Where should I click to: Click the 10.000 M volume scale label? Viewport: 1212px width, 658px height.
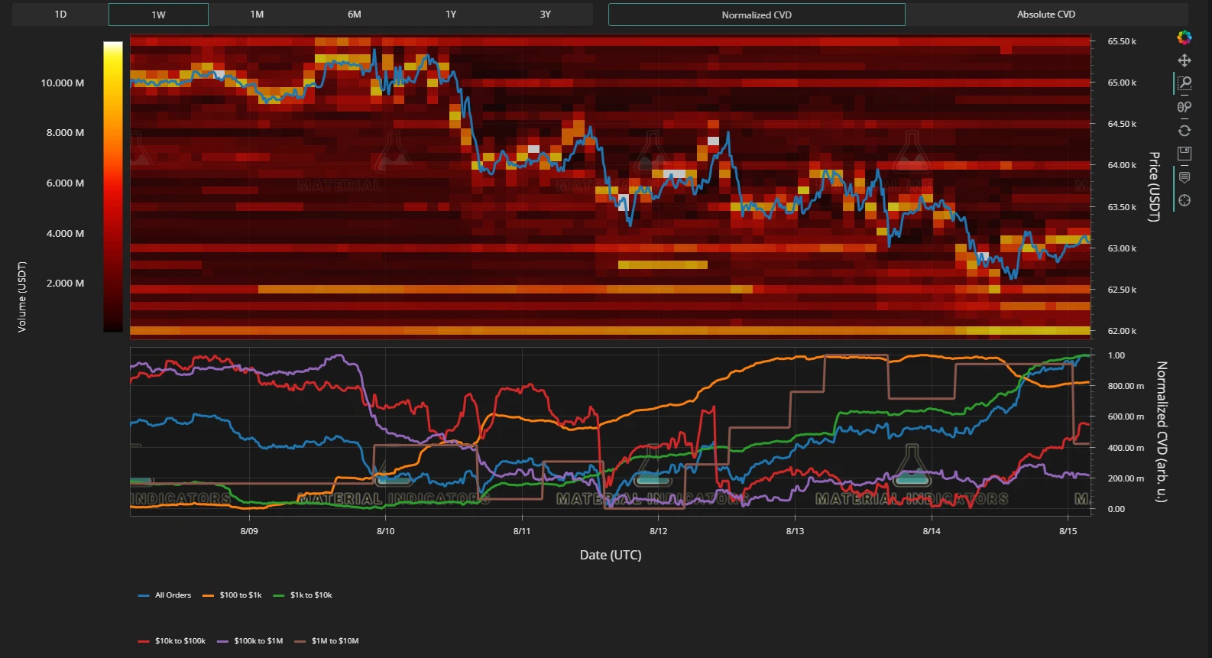pos(63,83)
